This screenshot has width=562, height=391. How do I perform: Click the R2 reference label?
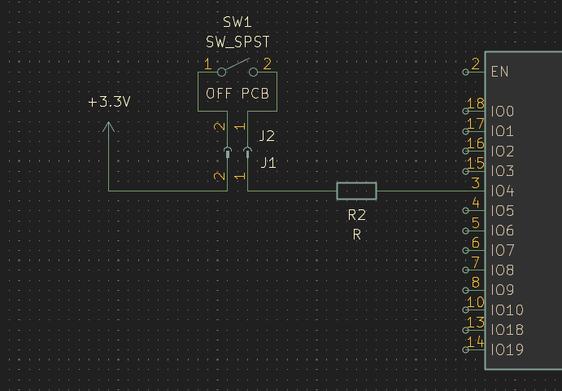click(356, 215)
